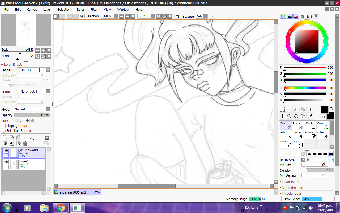Switch to the escanear0001.sai2 document tab
Image resolution: width=340 pixels, height=213 pixels.
(x=77, y=192)
